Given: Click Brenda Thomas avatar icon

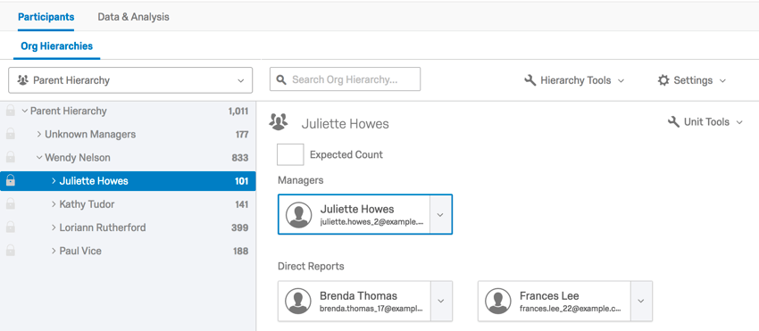Looking at the screenshot, I should [x=298, y=301].
